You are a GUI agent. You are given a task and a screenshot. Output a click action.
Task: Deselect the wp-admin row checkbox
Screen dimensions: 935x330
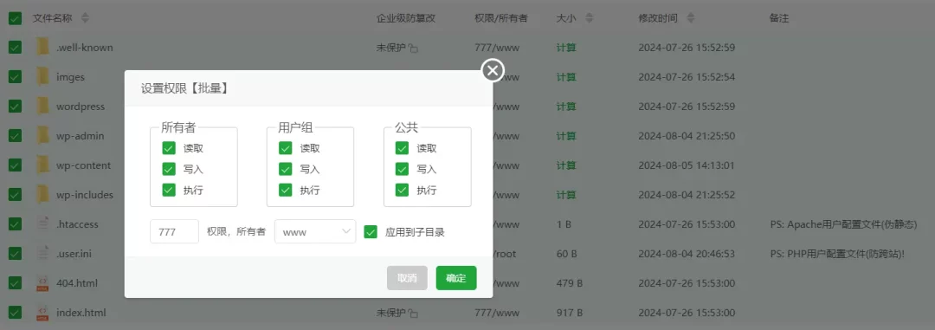click(15, 135)
